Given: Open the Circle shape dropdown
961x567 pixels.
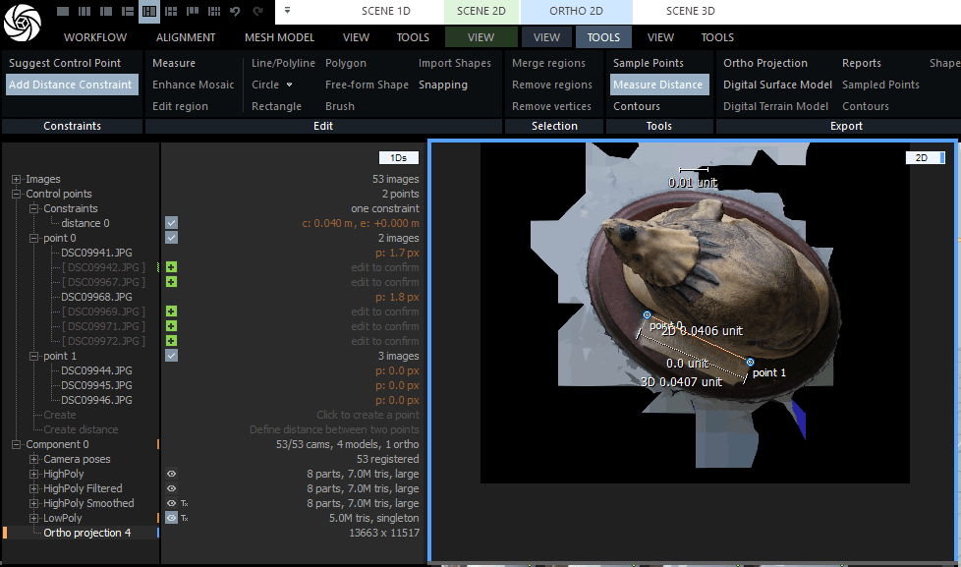Looking at the screenshot, I should click(x=289, y=85).
